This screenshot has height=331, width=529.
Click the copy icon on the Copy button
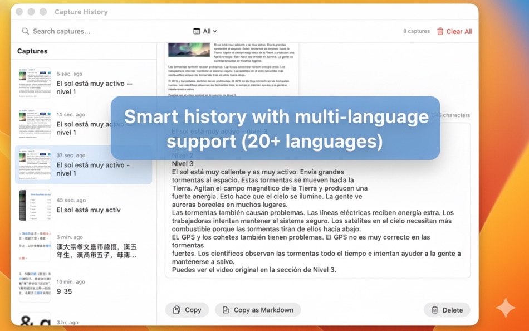point(177,309)
